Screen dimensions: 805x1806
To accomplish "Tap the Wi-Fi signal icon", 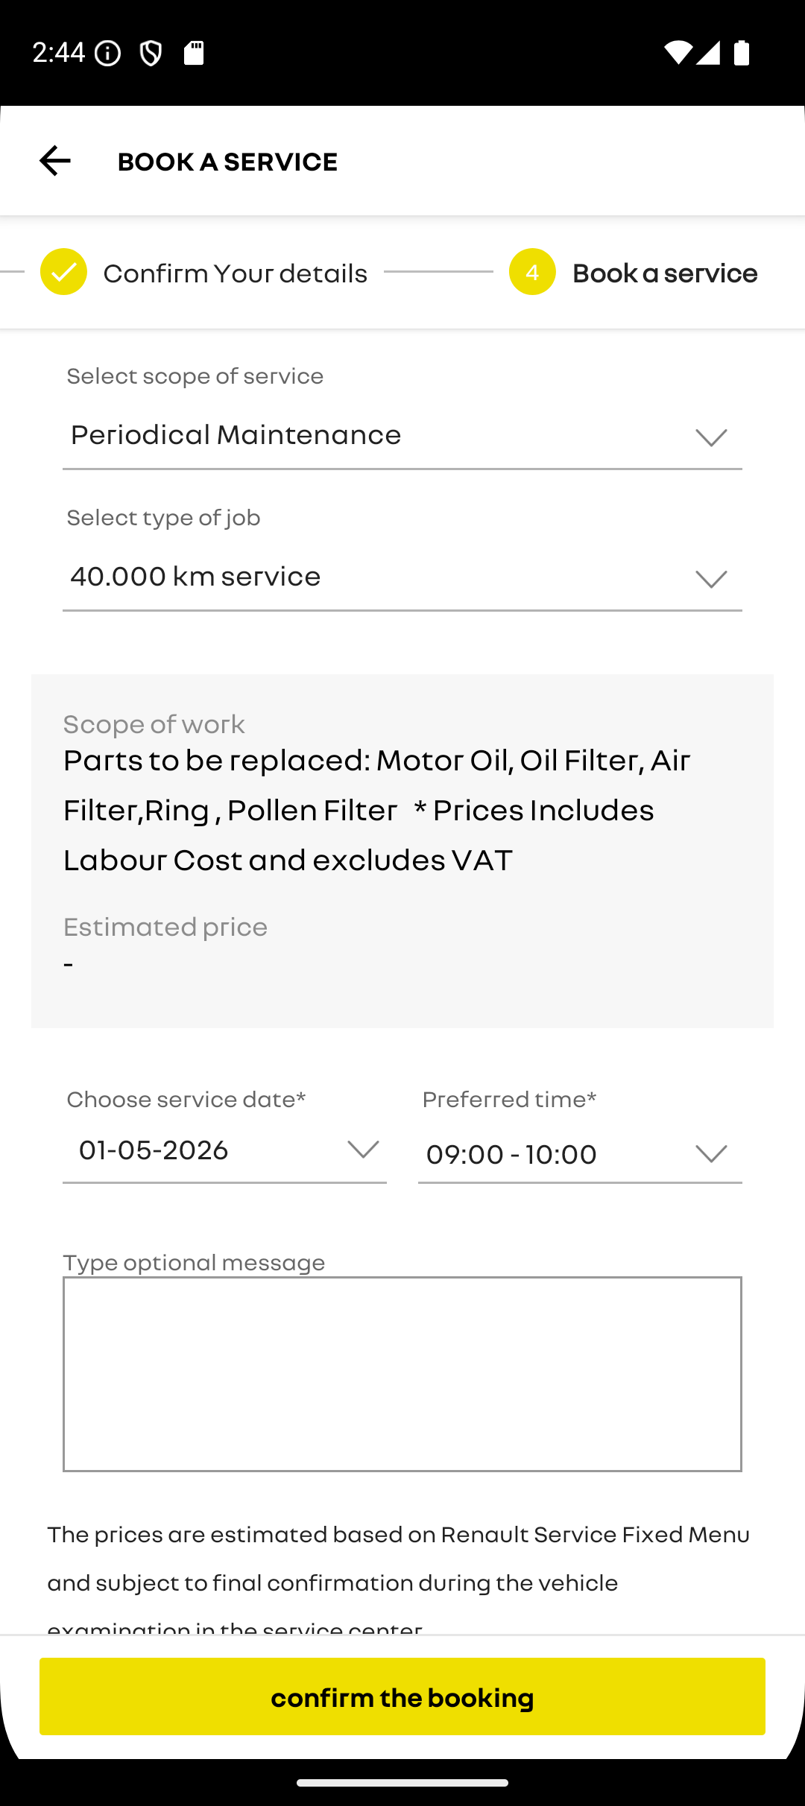I will pyautogui.click(x=678, y=53).
